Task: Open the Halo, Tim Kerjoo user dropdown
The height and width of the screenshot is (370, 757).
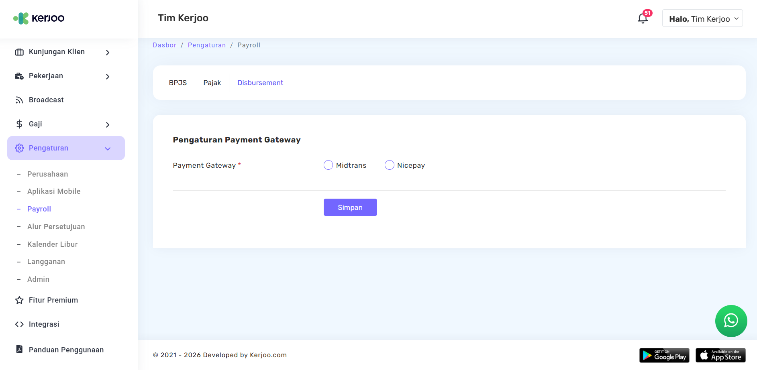Action: pos(702,19)
